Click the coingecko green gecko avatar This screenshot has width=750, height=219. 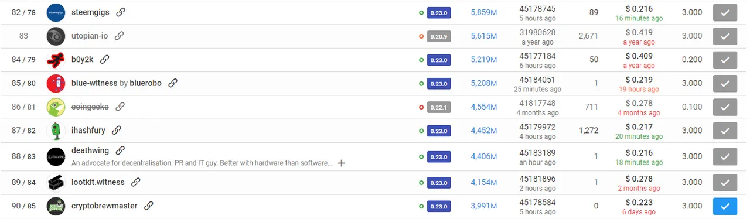(x=56, y=107)
